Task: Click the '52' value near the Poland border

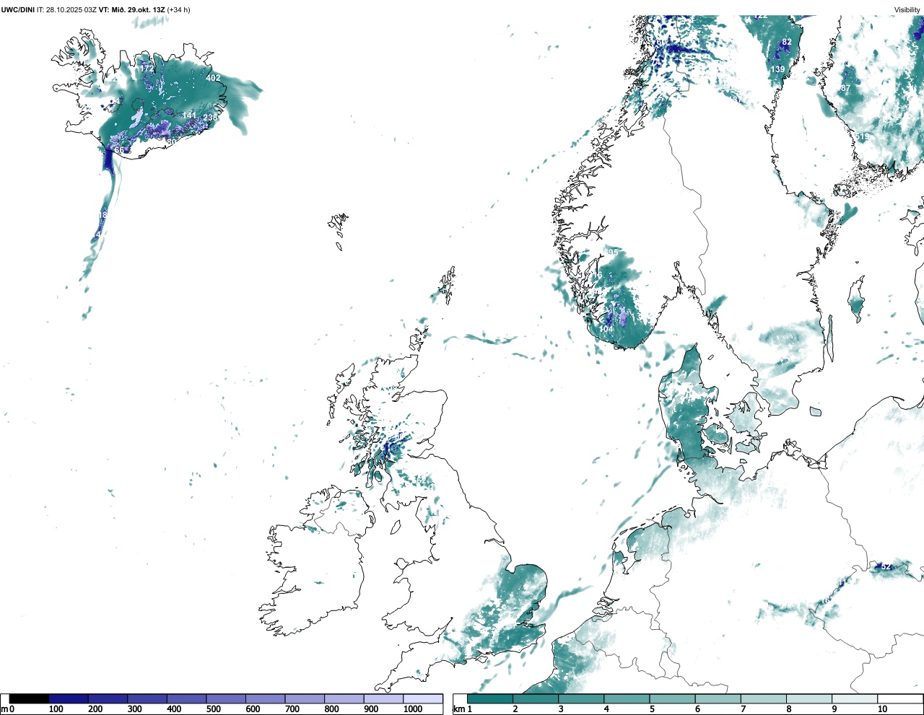Action: 886,567
